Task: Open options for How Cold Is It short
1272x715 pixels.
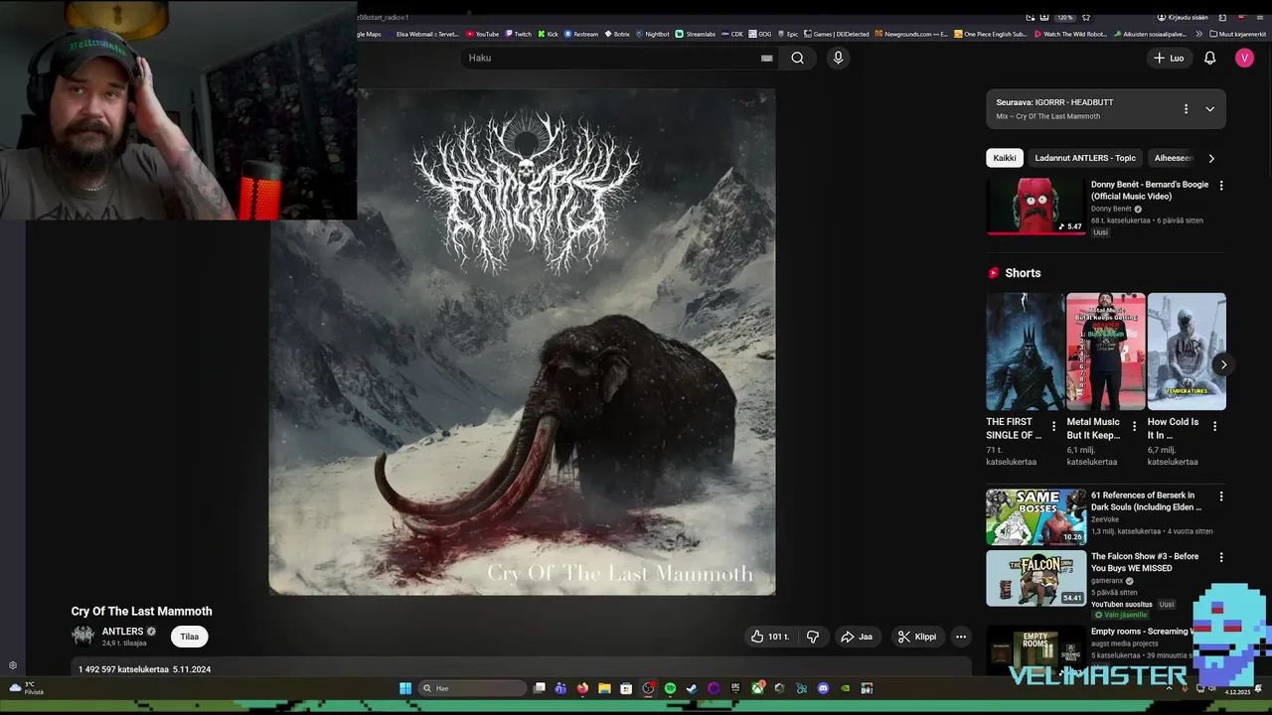Action: 1214,427
